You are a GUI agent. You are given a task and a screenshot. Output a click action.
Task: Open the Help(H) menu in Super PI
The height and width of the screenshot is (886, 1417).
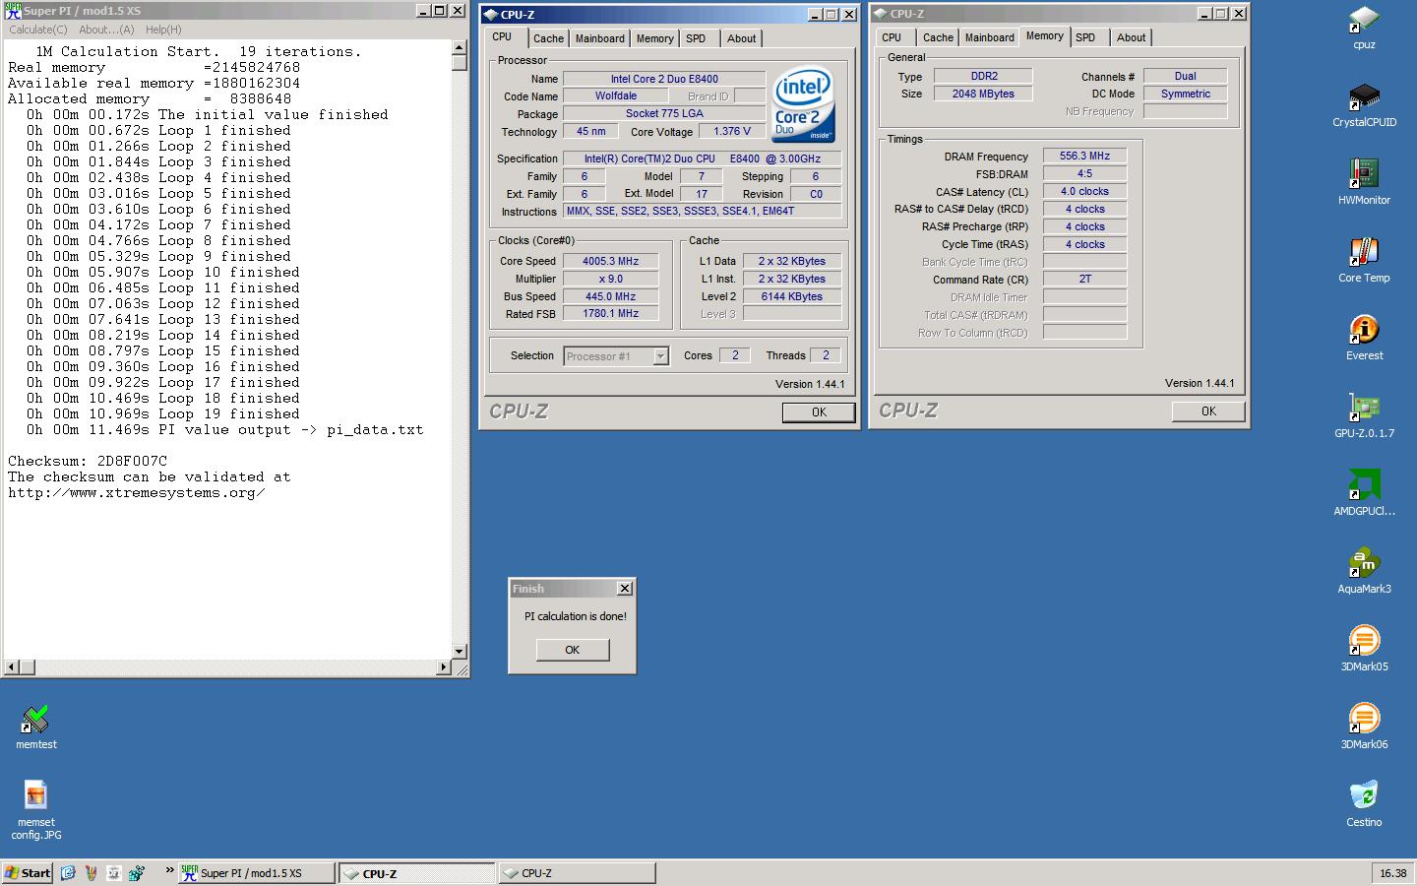point(163,30)
